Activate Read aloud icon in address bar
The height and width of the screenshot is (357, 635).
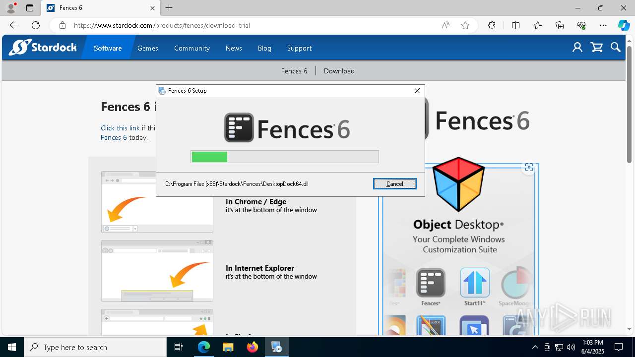[x=445, y=25]
